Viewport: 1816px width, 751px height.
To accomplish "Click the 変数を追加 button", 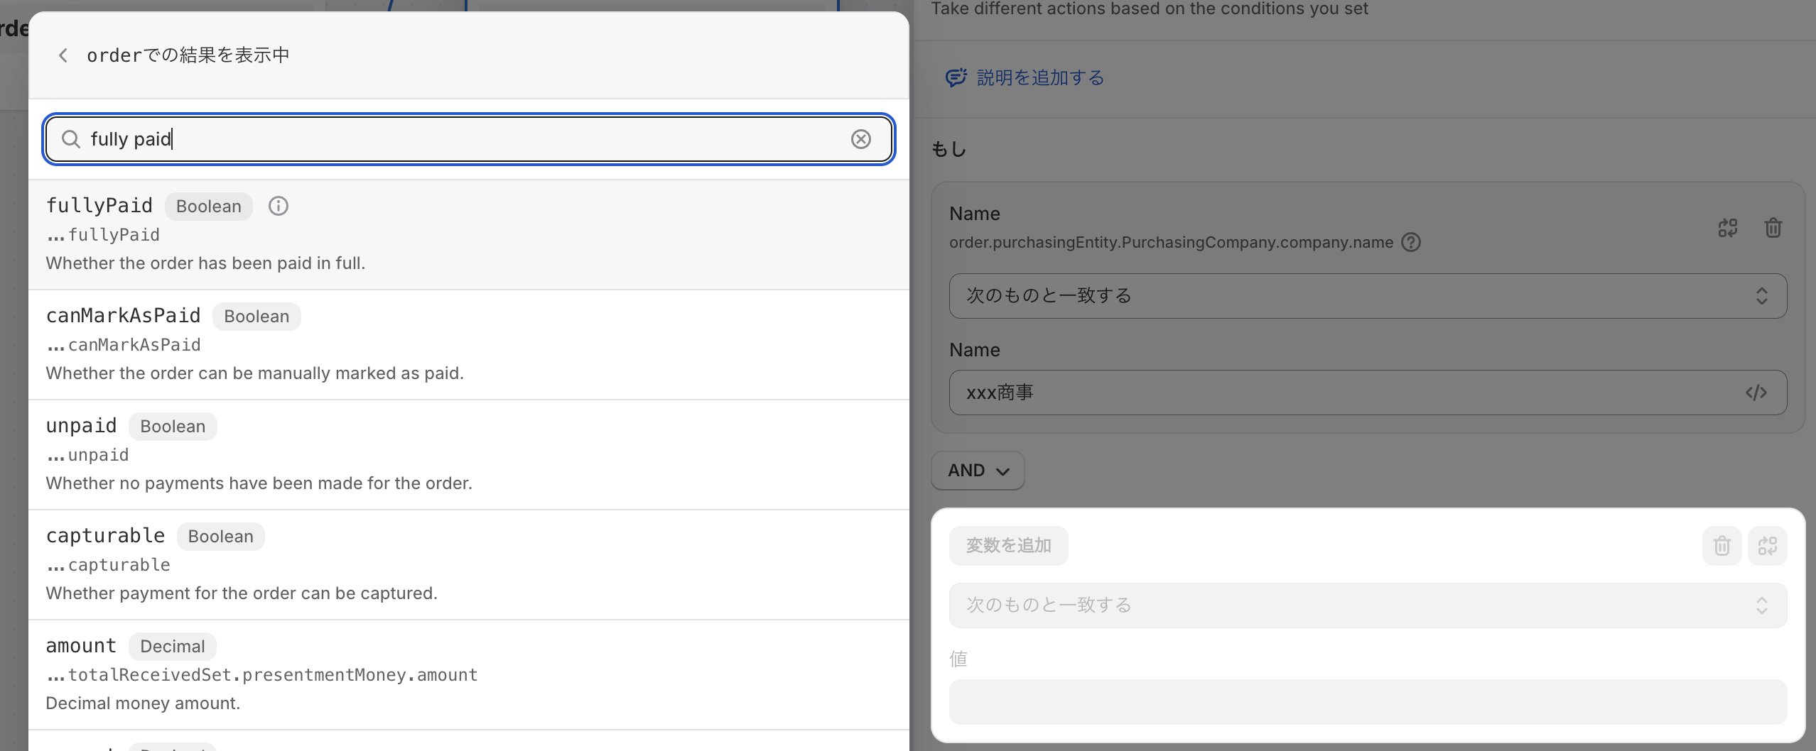I will pyautogui.click(x=1008, y=546).
